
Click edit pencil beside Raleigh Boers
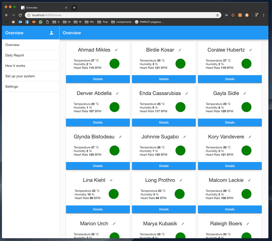click(248, 224)
